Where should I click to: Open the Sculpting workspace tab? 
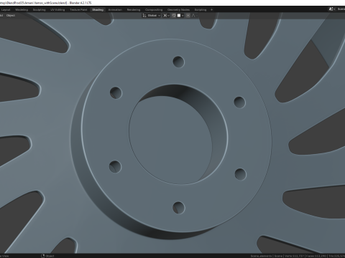tap(39, 10)
